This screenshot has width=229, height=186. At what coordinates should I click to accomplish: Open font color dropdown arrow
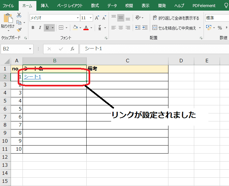tap(91, 28)
